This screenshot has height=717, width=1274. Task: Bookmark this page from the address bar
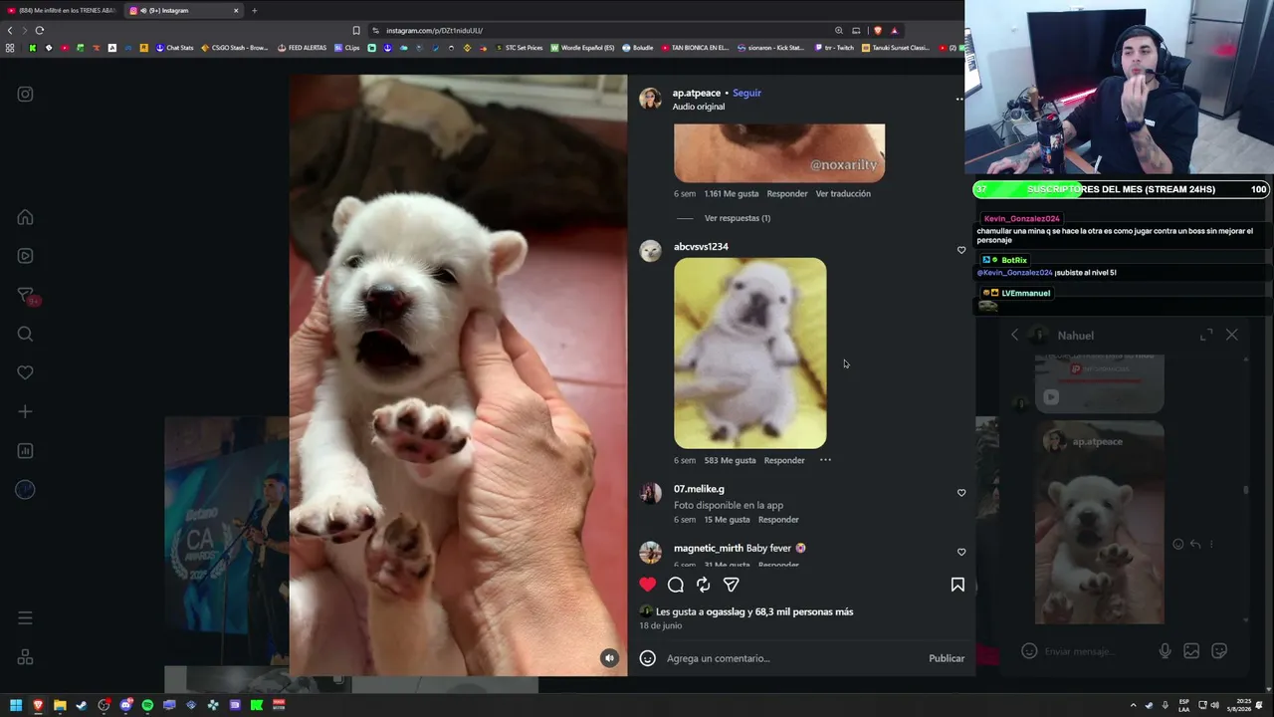(x=356, y=30)
